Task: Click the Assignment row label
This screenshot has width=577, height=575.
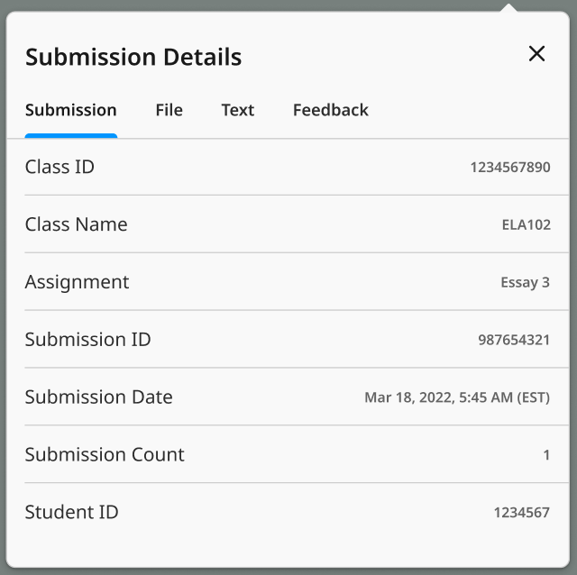Action: point(77,282)
